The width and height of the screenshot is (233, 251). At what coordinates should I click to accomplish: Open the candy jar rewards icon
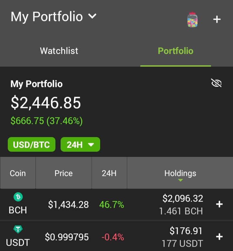tap(192, 19)
